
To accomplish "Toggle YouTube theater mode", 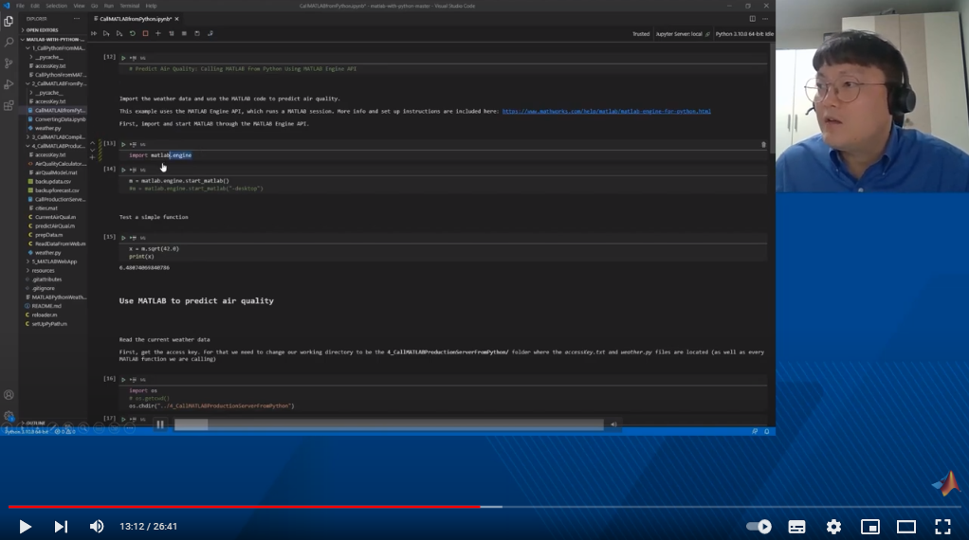I will click(906, 527).
